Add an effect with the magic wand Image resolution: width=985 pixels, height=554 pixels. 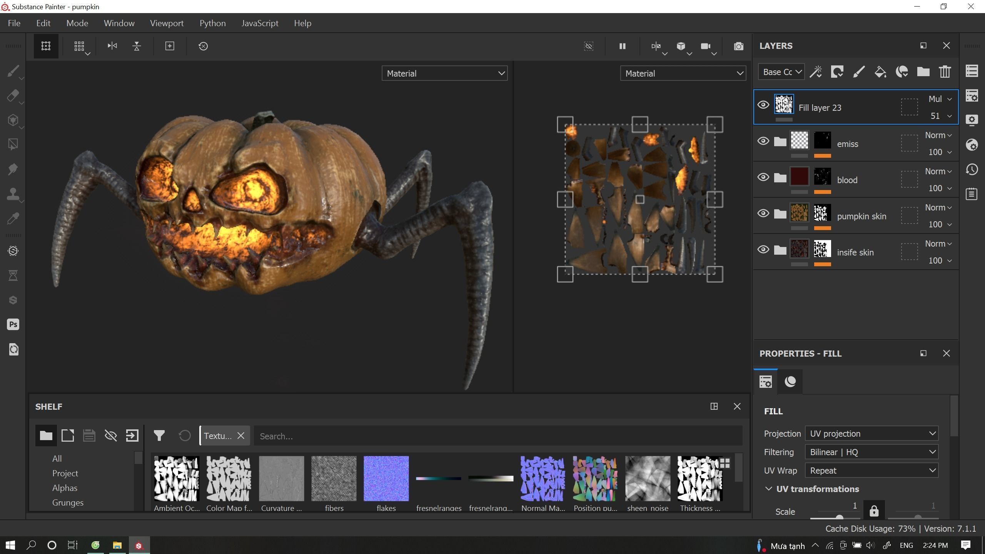click(x=816, y=72)
